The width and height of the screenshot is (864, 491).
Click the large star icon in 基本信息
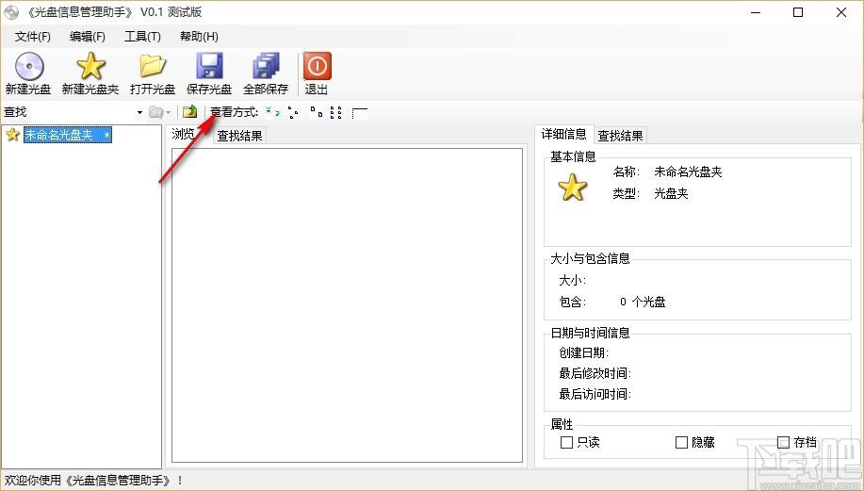573,188
